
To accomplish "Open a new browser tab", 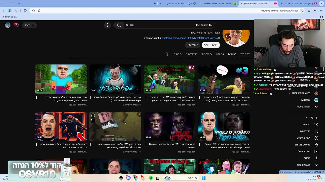I will point(155,3).
